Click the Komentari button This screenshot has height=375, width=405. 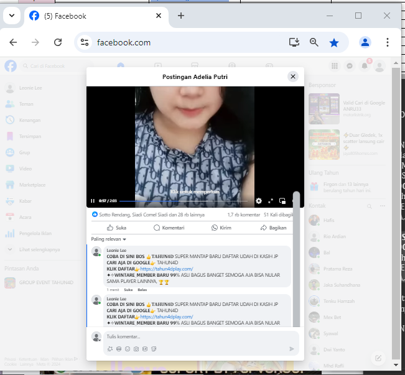click(x=169, y=228)
